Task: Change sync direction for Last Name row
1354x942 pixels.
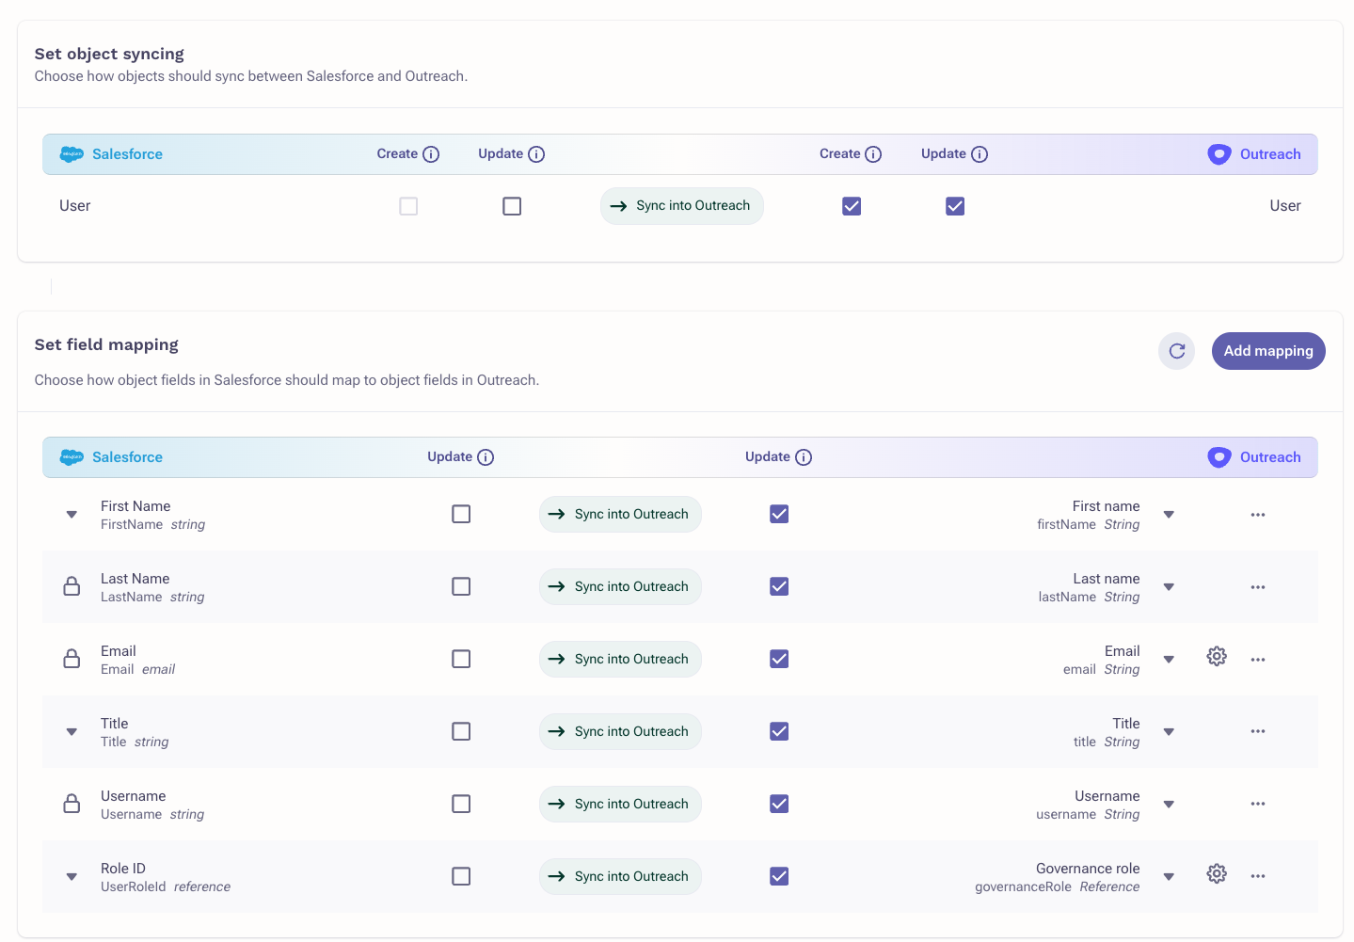Action: (x=620, y=586)
